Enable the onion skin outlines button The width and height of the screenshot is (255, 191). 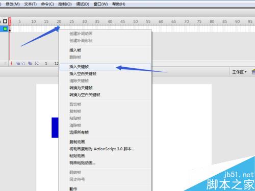23,64
